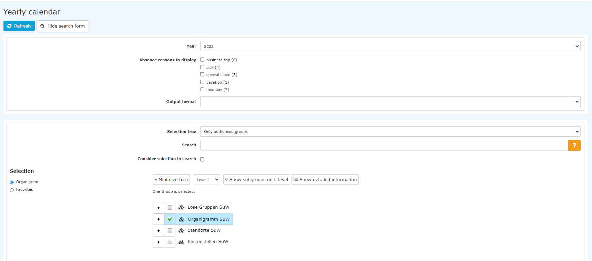Click the magnifier icon in Hide search form
Image resolution: width=592 pixels, height=261 pixels.
[42, 26]
